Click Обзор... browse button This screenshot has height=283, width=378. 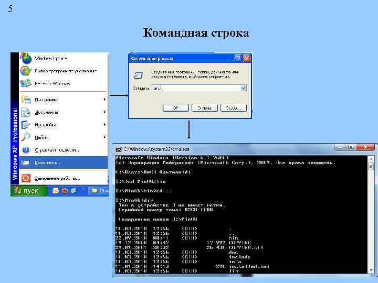click(234, 108)
